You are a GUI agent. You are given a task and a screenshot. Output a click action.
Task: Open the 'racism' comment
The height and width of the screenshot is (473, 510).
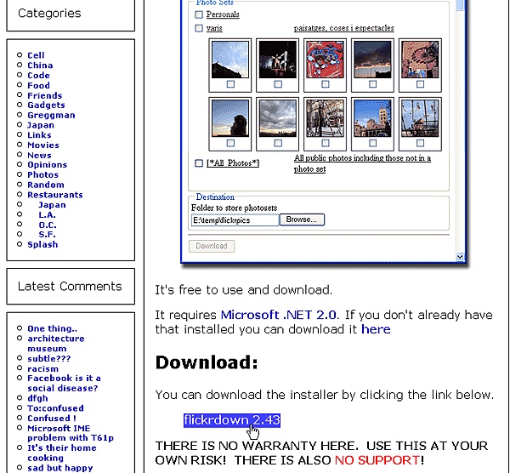[x=43, y=369]
